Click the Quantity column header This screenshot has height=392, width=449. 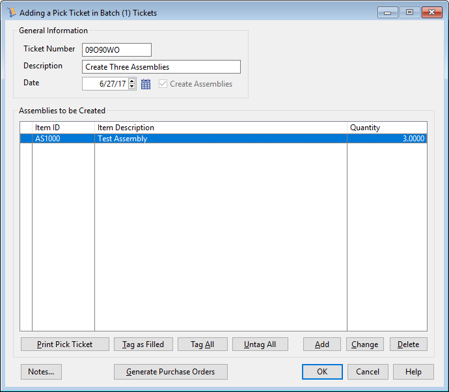pyautogui.click(x=387, y=128)
